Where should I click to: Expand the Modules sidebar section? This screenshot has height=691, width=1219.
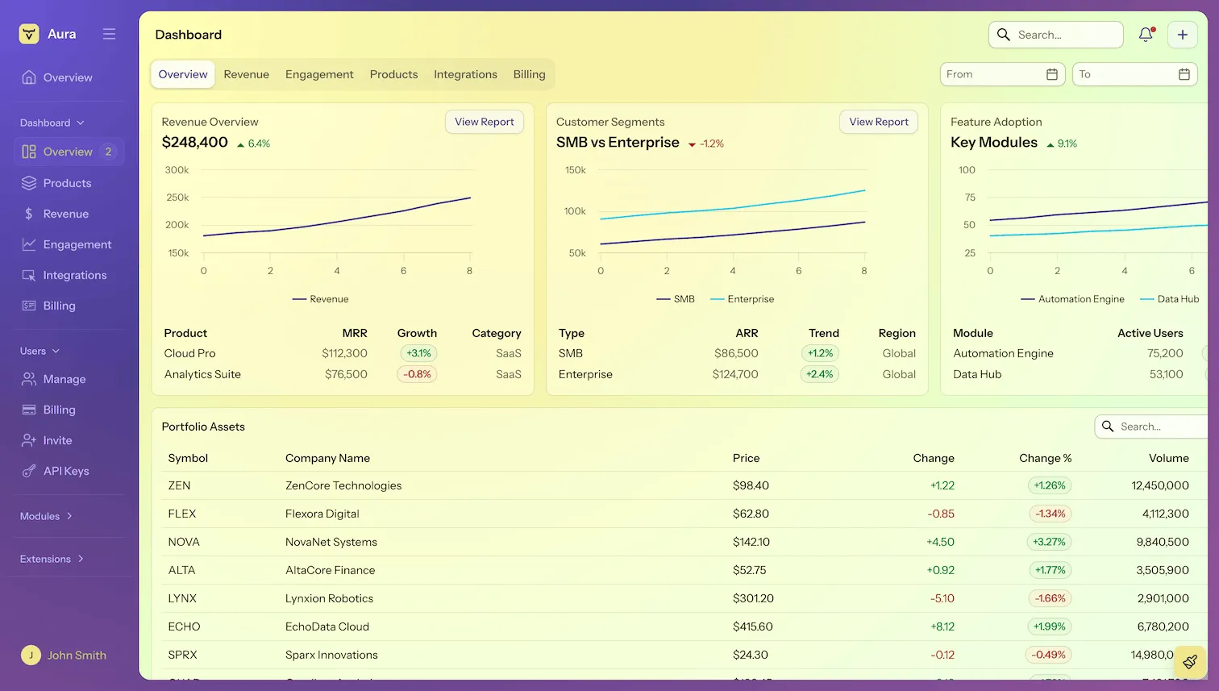[x=47, y=516]
